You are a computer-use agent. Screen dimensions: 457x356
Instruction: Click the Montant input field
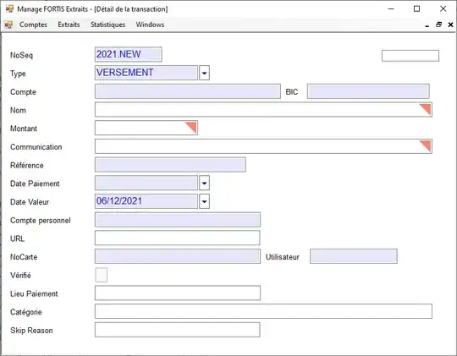pos(146,128)
